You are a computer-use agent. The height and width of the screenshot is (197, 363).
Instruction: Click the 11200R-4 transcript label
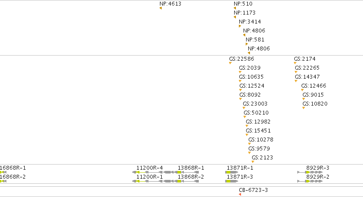coord(150,168)
